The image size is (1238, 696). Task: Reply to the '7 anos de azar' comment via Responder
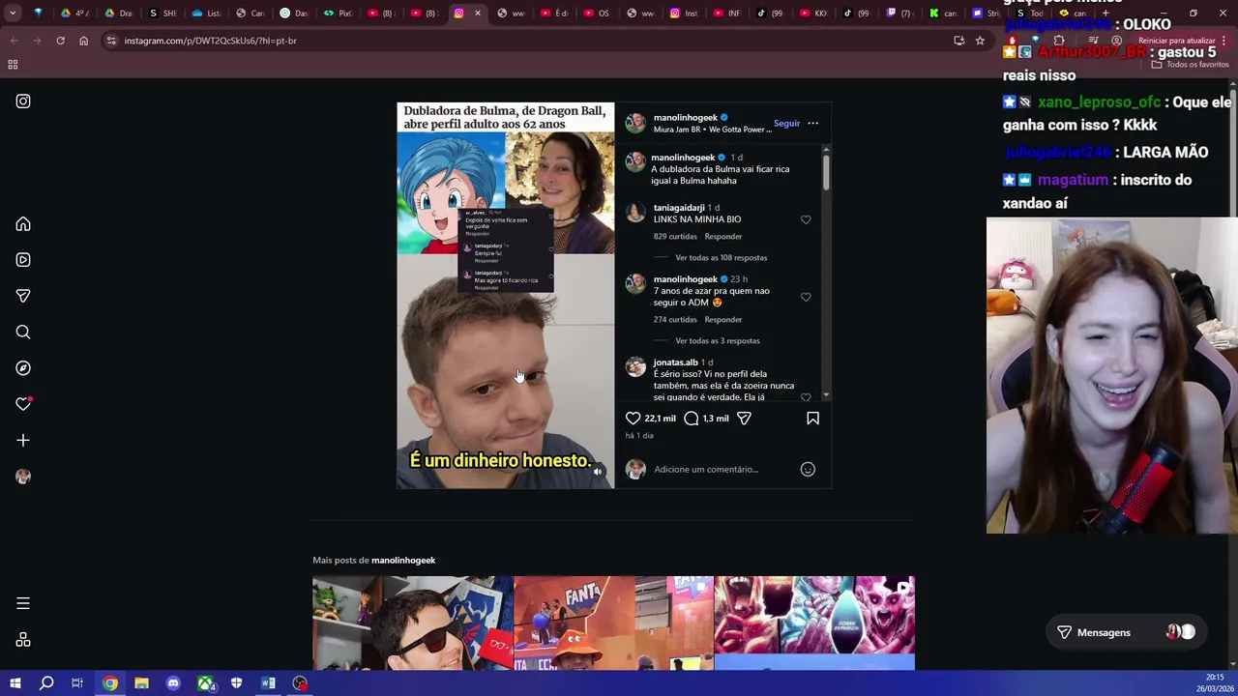point(723,320)
